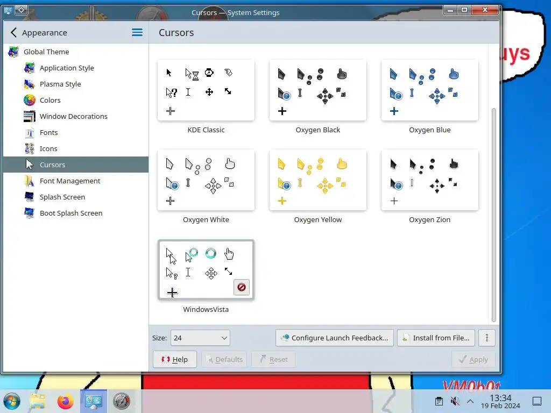Expand hidden system tray icons arrow
Viewport: 551px width, 413px height.
470,401
